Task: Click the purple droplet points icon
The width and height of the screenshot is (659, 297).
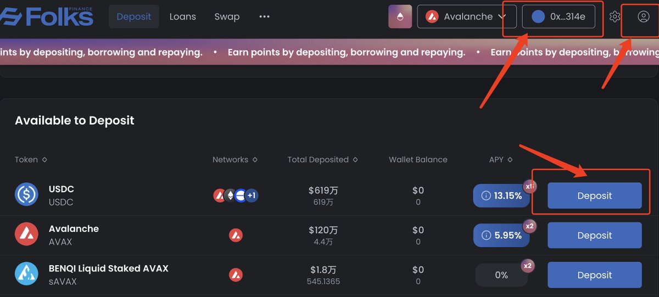Action: 400,16
